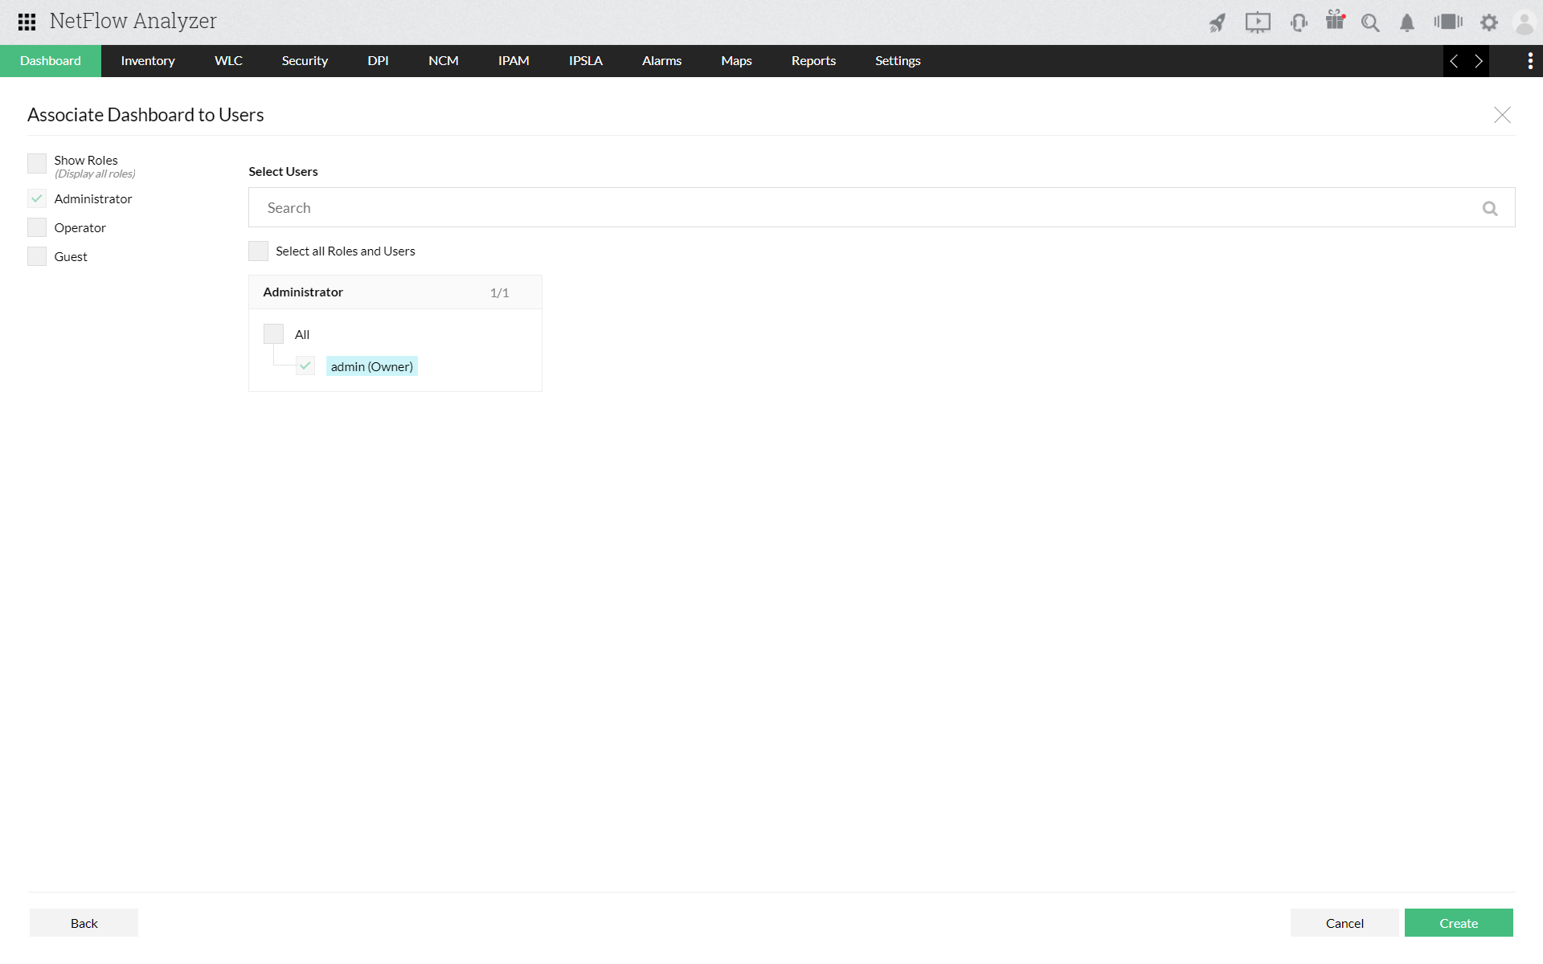Viewport: 1543px width, 964px height.
Task: Click the user profile avatar
Action: click(1524, 22)
